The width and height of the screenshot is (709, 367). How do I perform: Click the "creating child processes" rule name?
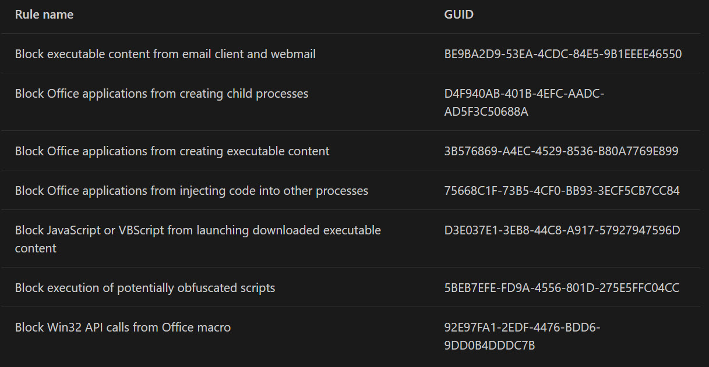coord(161,94)
